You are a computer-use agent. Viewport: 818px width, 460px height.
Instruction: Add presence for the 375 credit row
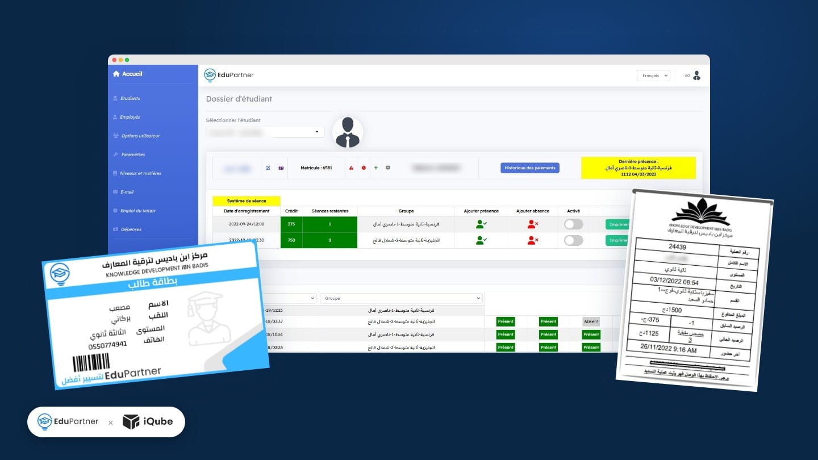[x=481, y=224]
